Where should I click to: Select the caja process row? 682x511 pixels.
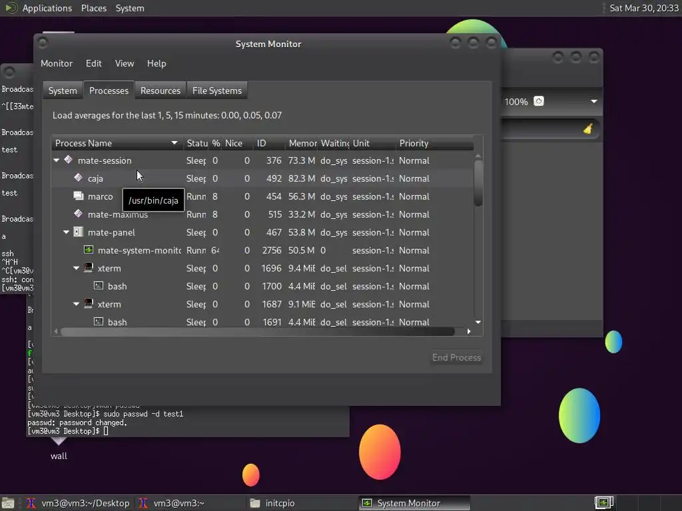[x=262, y=178]
